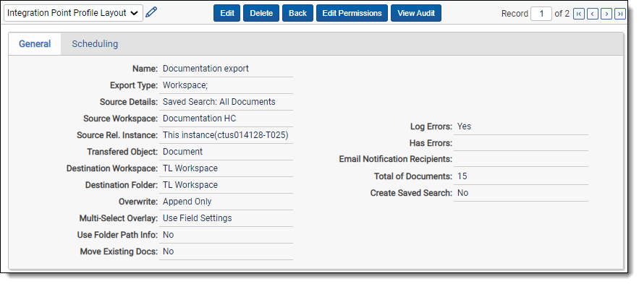
Task: Click the 'Multi-Select Overlay:' label
Action: tap(119, 218)
